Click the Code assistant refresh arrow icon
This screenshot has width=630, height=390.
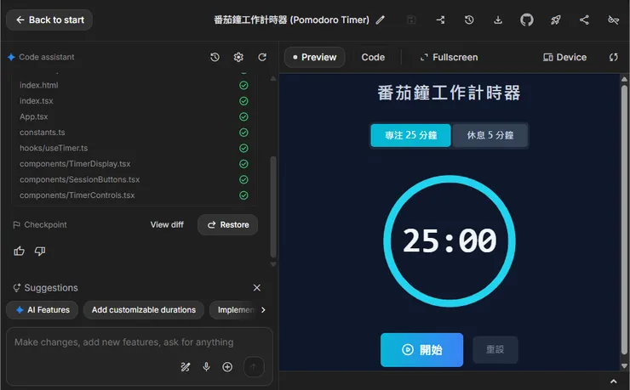click(262, 57)
